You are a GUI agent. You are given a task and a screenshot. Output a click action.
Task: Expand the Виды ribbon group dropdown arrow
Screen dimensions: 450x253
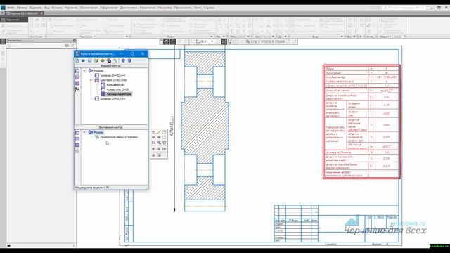tap(342, 37)
